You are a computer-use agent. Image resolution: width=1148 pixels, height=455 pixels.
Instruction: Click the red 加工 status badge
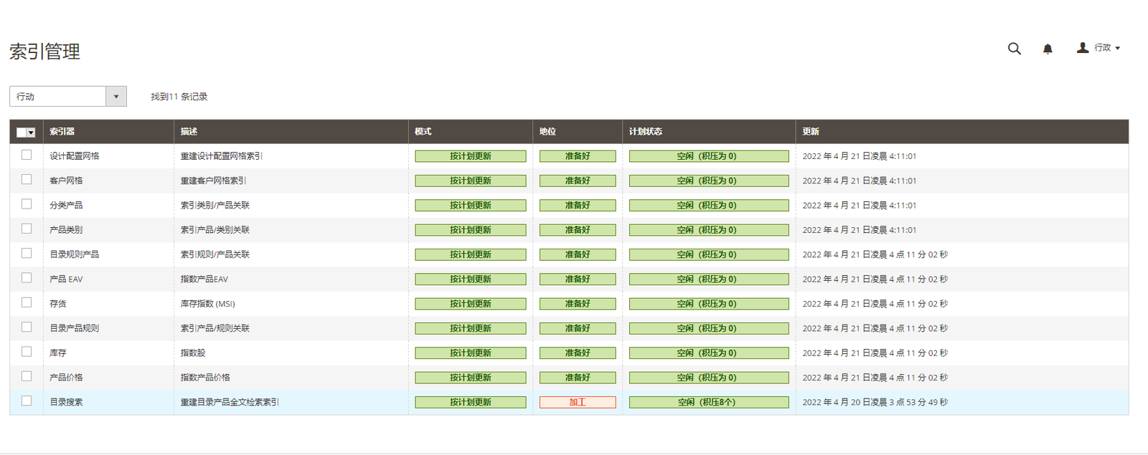577,402
